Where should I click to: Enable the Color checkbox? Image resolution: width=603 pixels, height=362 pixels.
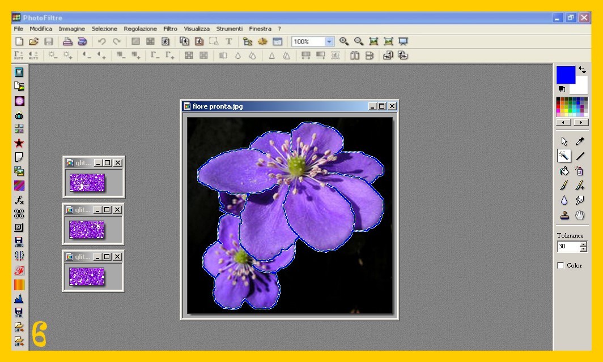561,265
